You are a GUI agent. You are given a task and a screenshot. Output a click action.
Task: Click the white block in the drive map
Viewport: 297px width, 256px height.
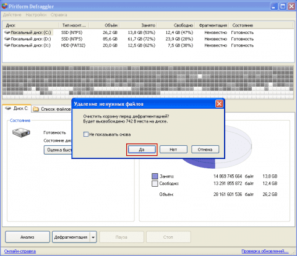tap(200, 76)
